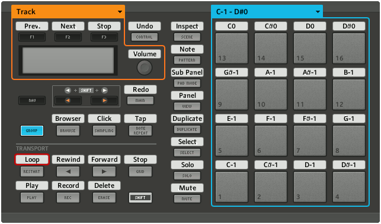
Task: Click the VIEW button under Panel
Action: coord(187,107)
